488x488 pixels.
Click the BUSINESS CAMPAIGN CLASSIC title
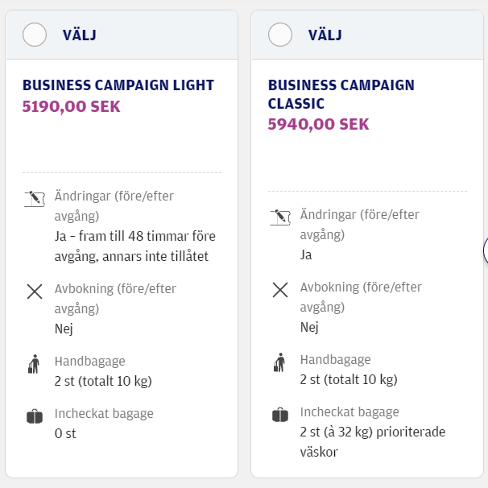click(x=341, y=94)
